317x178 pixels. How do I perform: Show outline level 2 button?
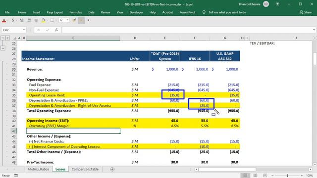tap(7, 38)
